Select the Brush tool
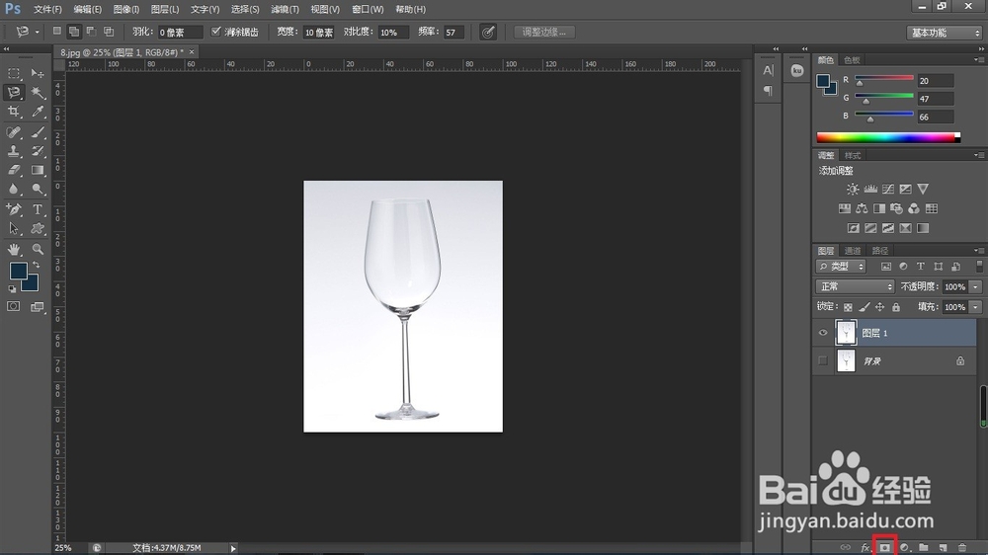 pos(38,132)
